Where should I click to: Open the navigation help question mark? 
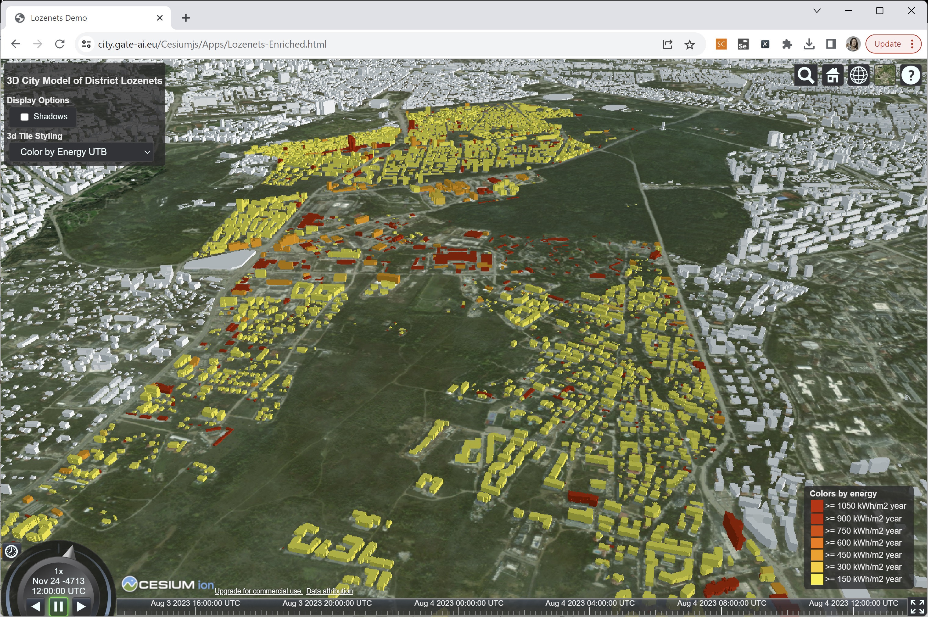click(x=910, y=76)
